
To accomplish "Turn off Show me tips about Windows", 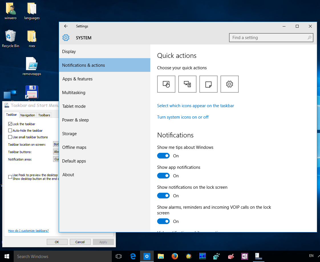I will click(163, 156).
